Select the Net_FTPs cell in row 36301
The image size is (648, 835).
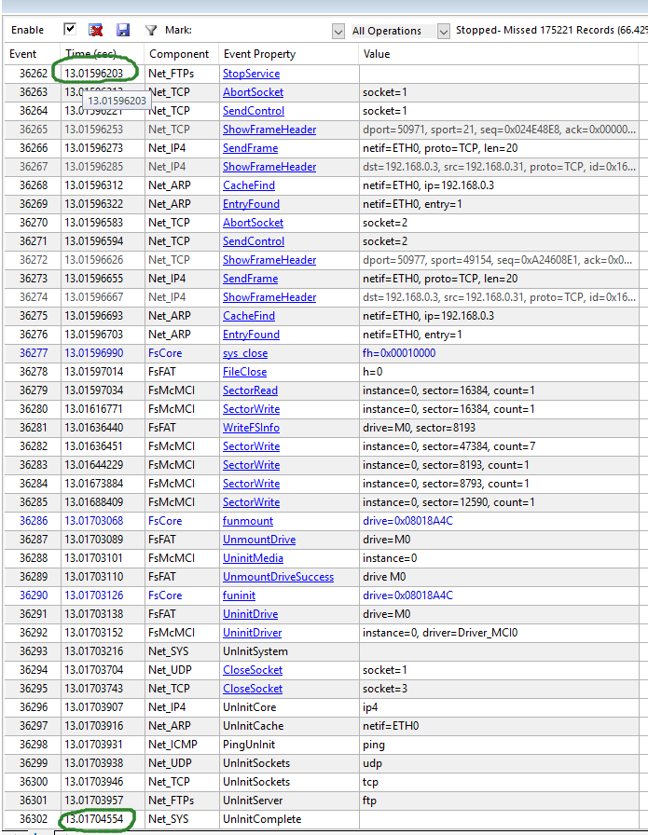[x=171, y=801]
